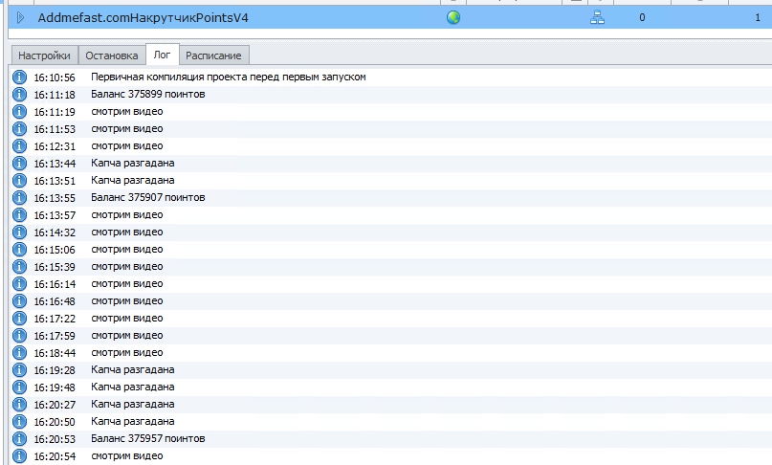The image size is (772, 465).
Task: Expand the Addmefast.com project row arrow
Action: pyautogui.click(x=20, y=18)
